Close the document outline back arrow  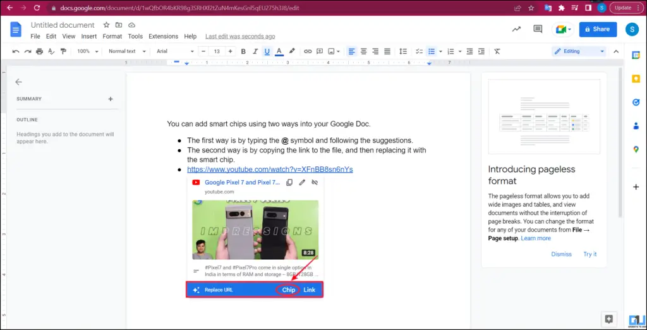(x=18, y=82)
